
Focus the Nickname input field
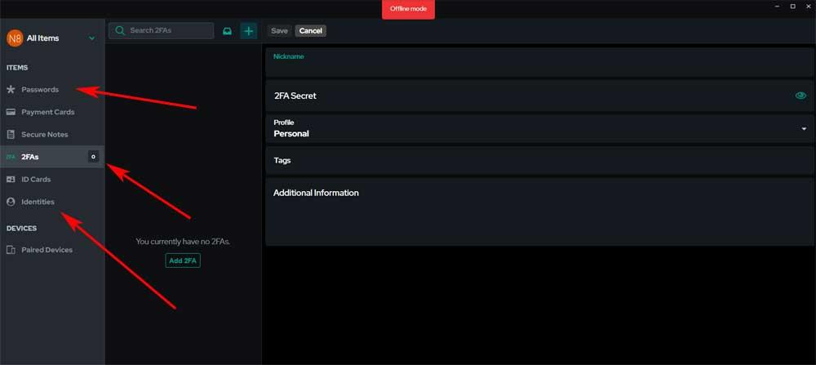click(539, 63)
